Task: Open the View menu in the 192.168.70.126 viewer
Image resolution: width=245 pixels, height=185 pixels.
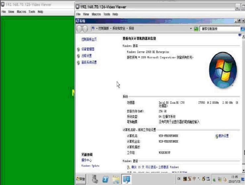Action: click(86, 14)
